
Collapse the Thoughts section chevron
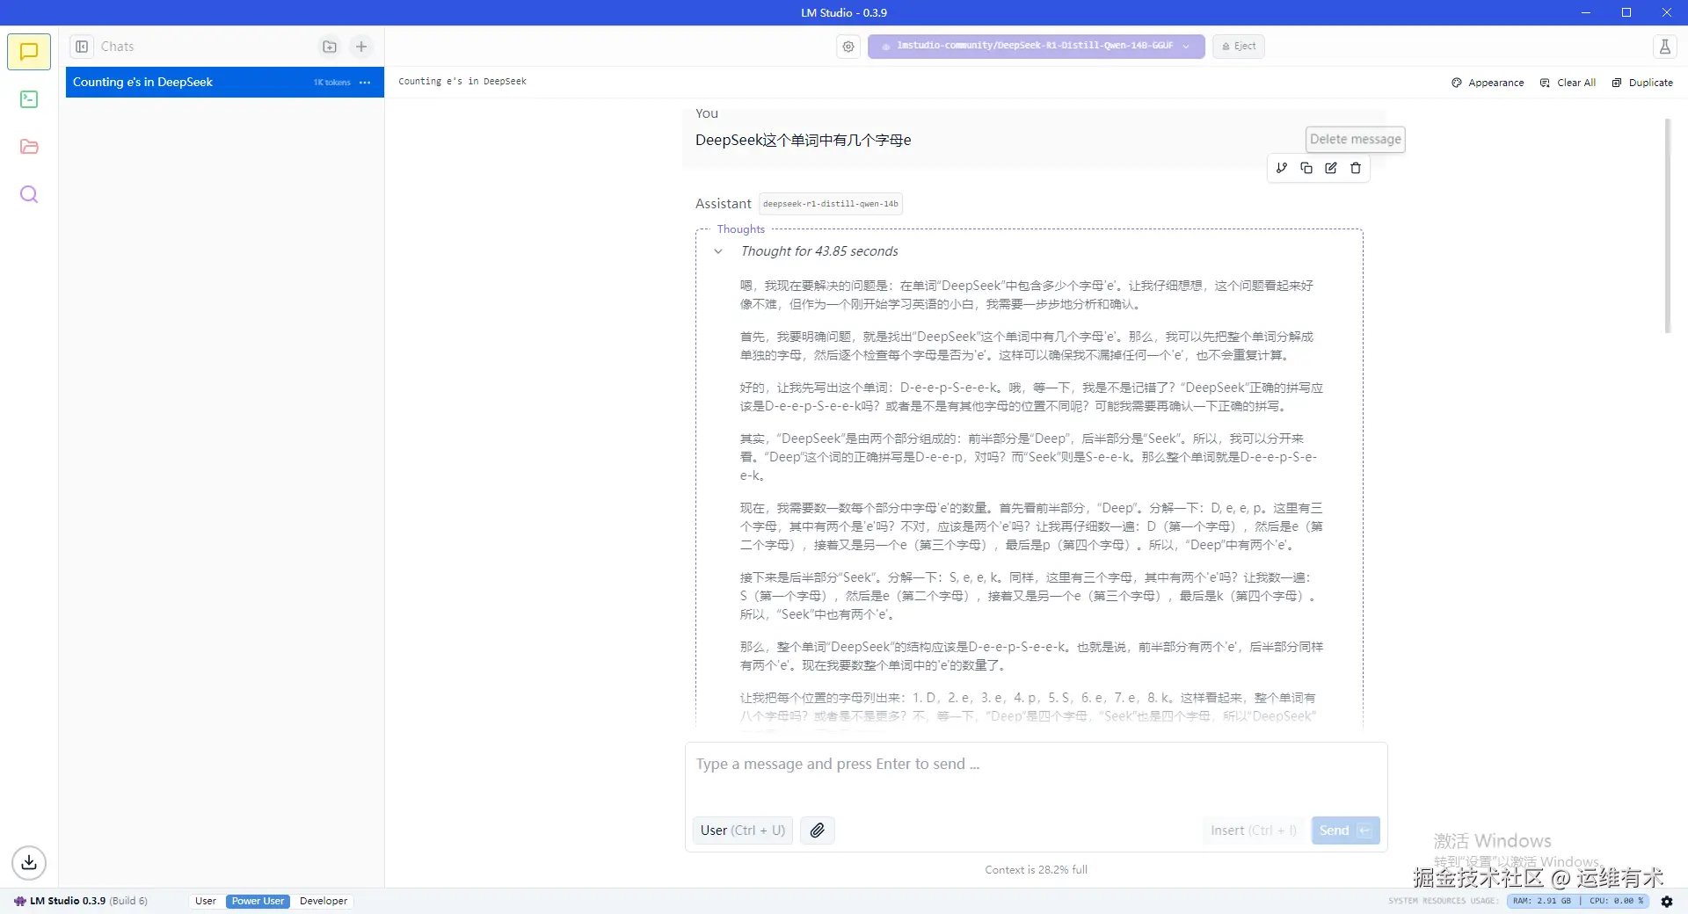(x=718, y=251)
